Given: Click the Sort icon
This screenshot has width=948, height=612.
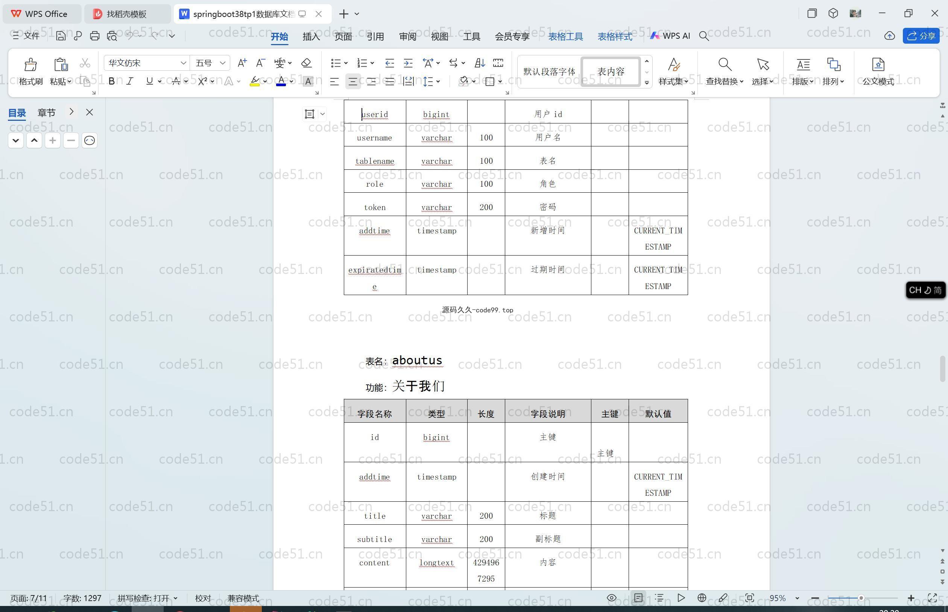Looking at the screenshot, I should (x=480, y=63).
